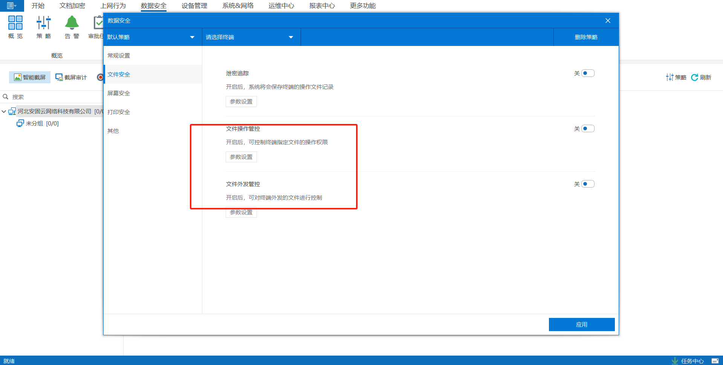
Task: Open the 数据安全 menu tab
Action: (154, 6)
